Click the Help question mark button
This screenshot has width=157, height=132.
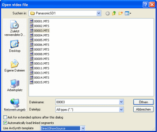click(x=145, y=5)
